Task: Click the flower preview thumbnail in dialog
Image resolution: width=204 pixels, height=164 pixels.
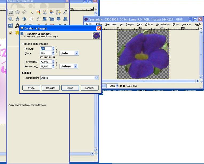Action: pos(96,35)
